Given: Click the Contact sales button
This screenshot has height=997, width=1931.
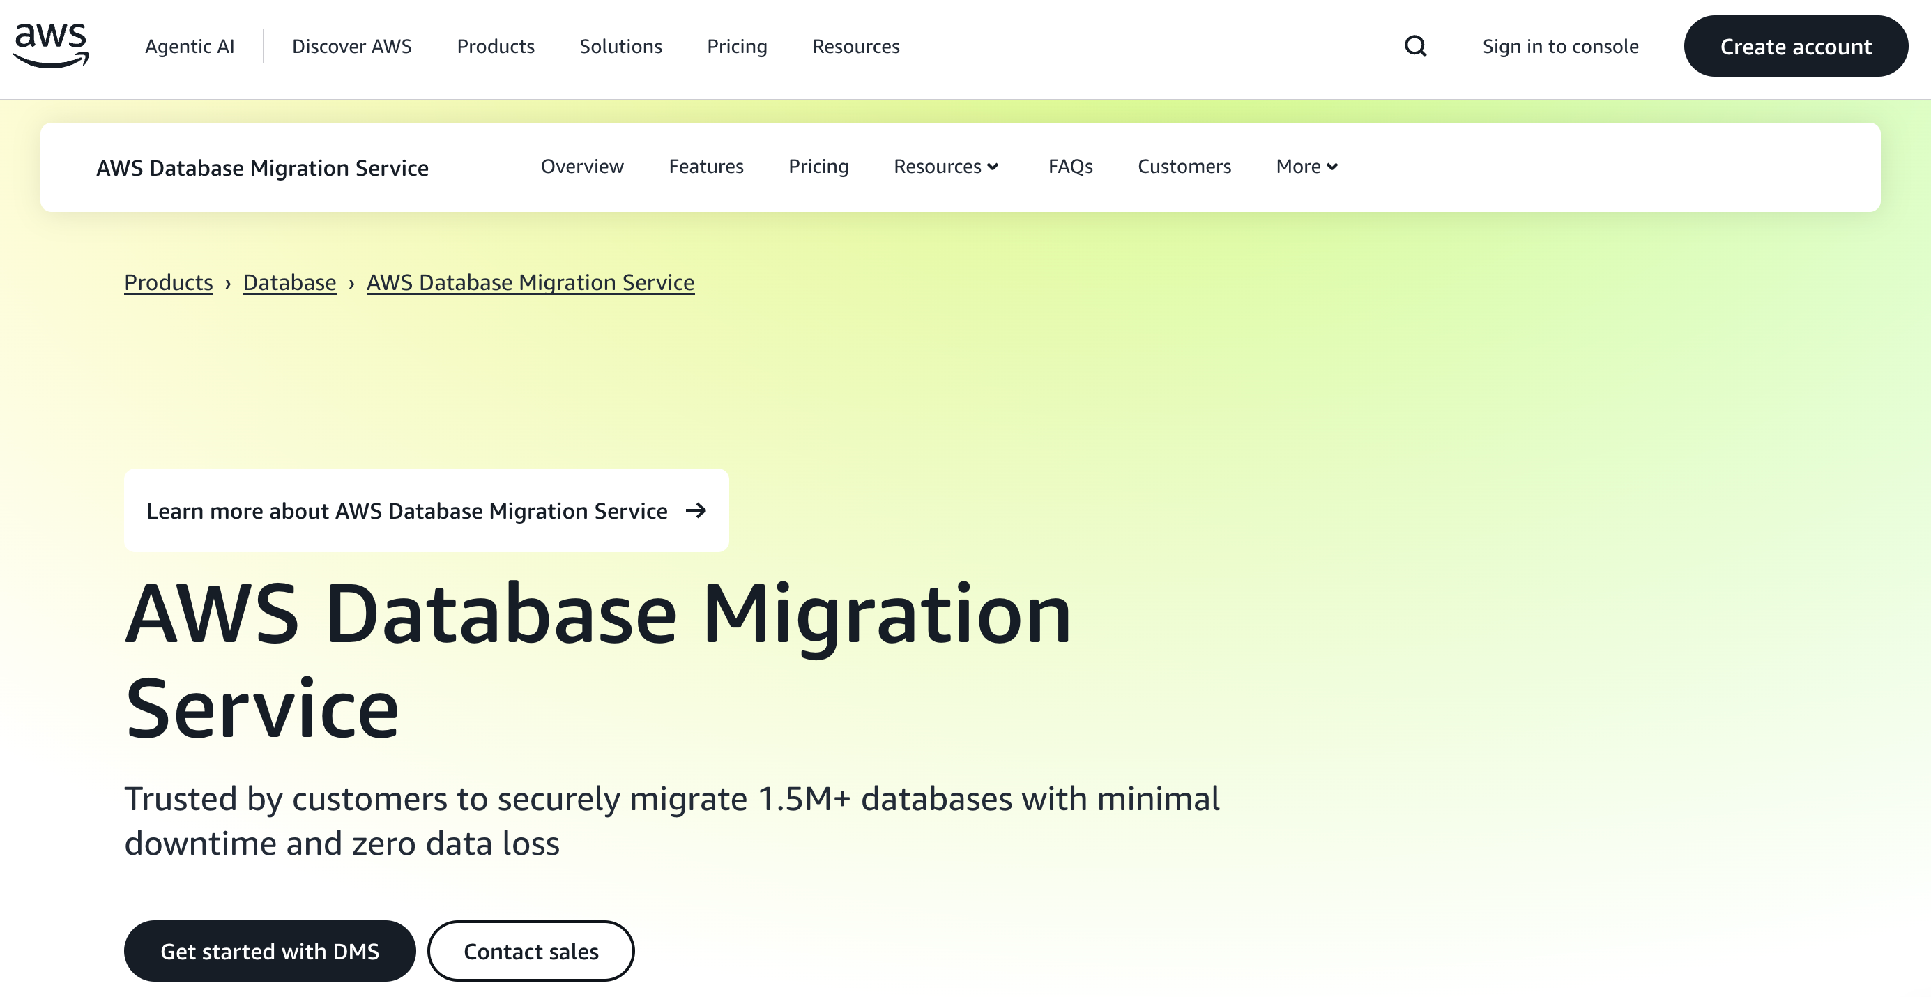Looking at the screenshot, I should pos(531,950).
